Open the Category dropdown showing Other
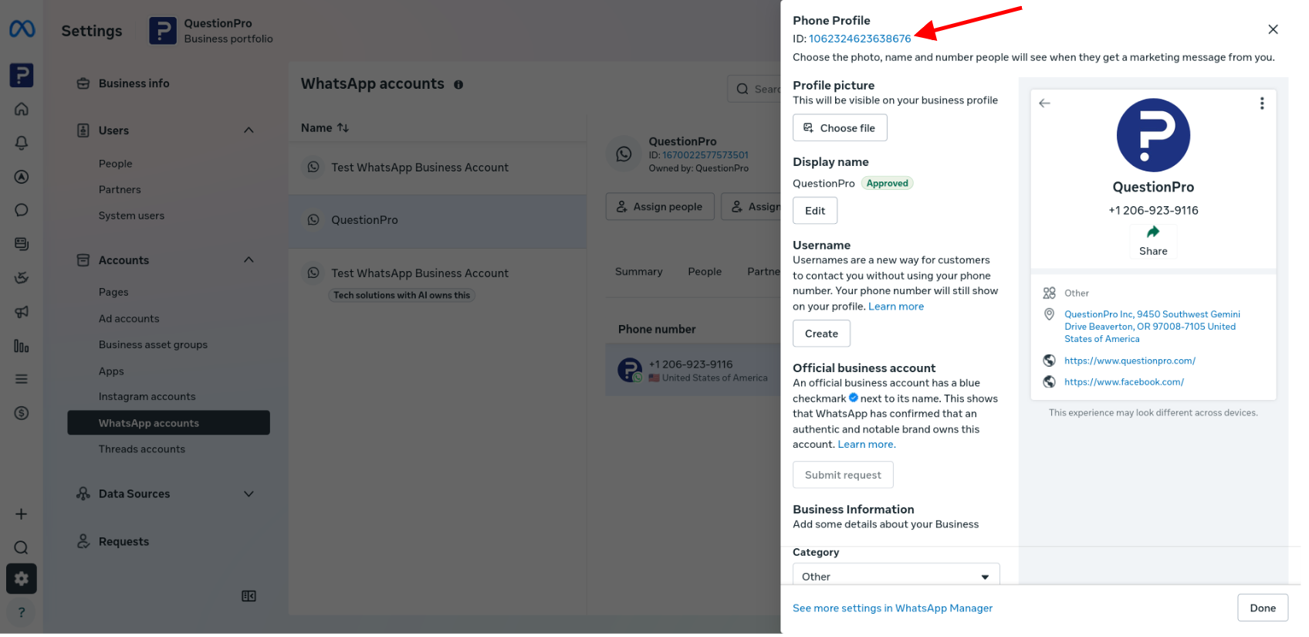The width and height of the screenshot is (1309, 637). tap(896, 577)
